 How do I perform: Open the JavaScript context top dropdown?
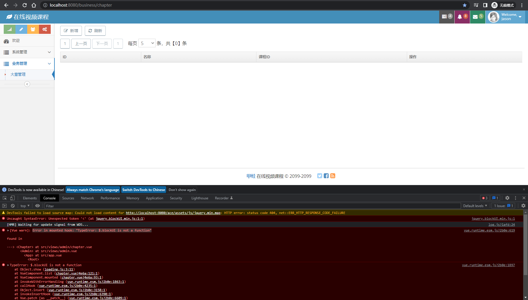click(25, 206)
